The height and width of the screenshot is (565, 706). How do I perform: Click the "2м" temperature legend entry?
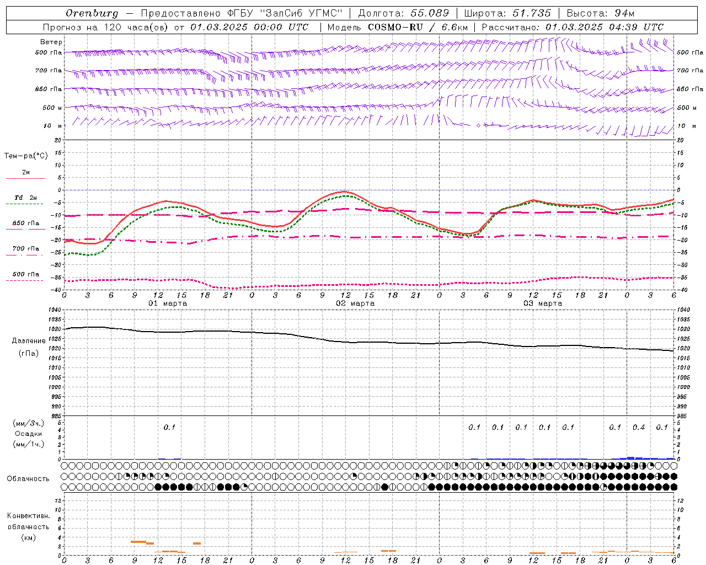pos(26,173)
